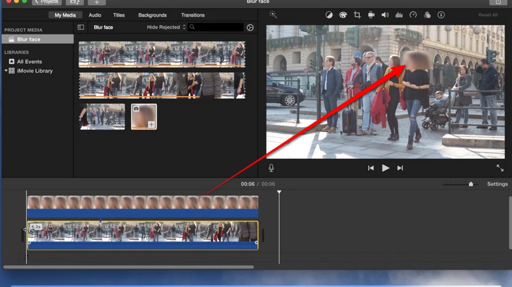Open the timeline Settings popup
Image resolution: width=512 pixels, height=287 pixels.
coord(497,184)
